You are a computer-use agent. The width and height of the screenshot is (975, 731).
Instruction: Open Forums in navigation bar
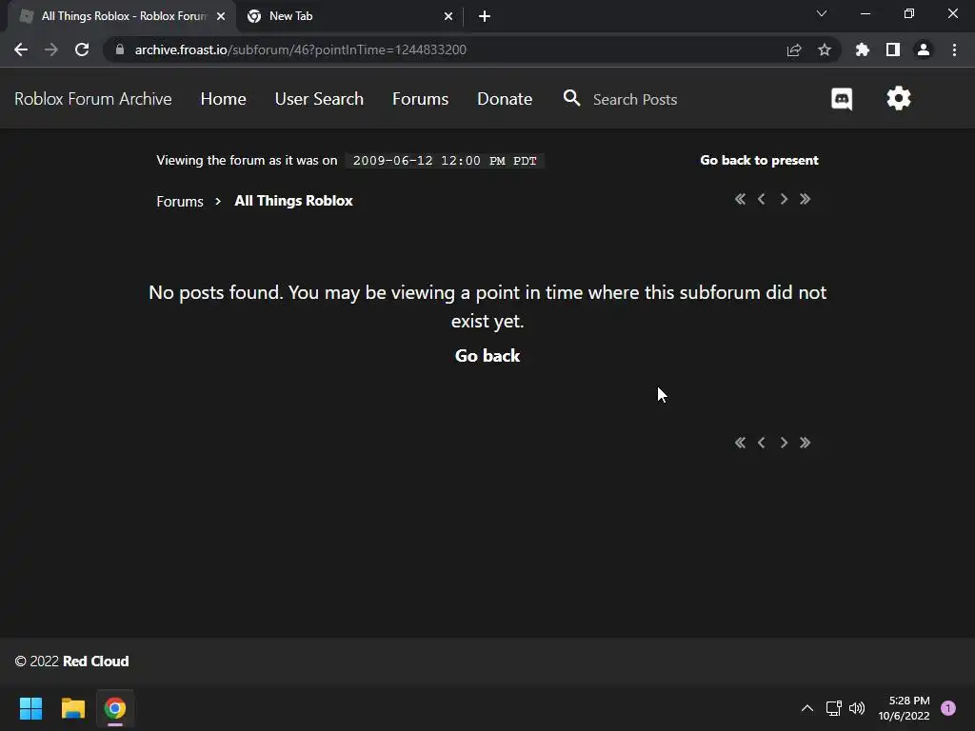point(420,99)
